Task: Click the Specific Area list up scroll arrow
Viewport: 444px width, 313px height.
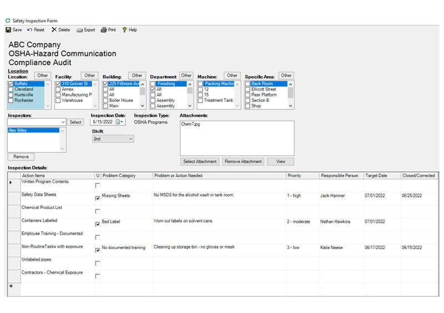Action: point(290,85)
